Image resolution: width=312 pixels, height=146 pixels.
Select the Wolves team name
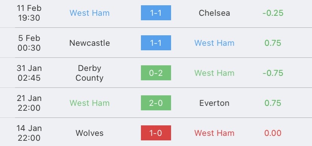pyautogui.click(x=90, y=133)
